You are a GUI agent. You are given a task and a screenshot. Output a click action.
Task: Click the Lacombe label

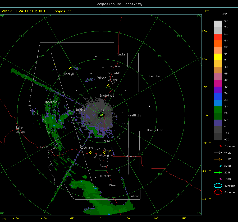click(114, 66)
